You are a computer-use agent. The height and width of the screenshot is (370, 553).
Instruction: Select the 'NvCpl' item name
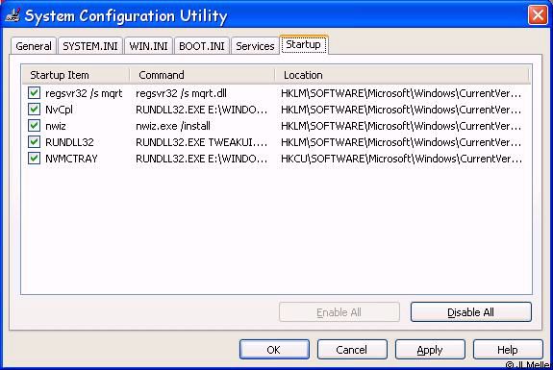[59, 110]
